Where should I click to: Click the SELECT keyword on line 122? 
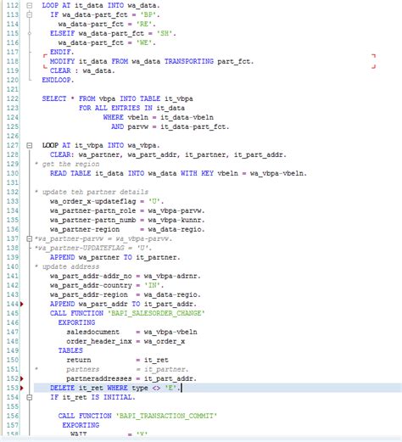pyautogui.click(x=54, y=98)
